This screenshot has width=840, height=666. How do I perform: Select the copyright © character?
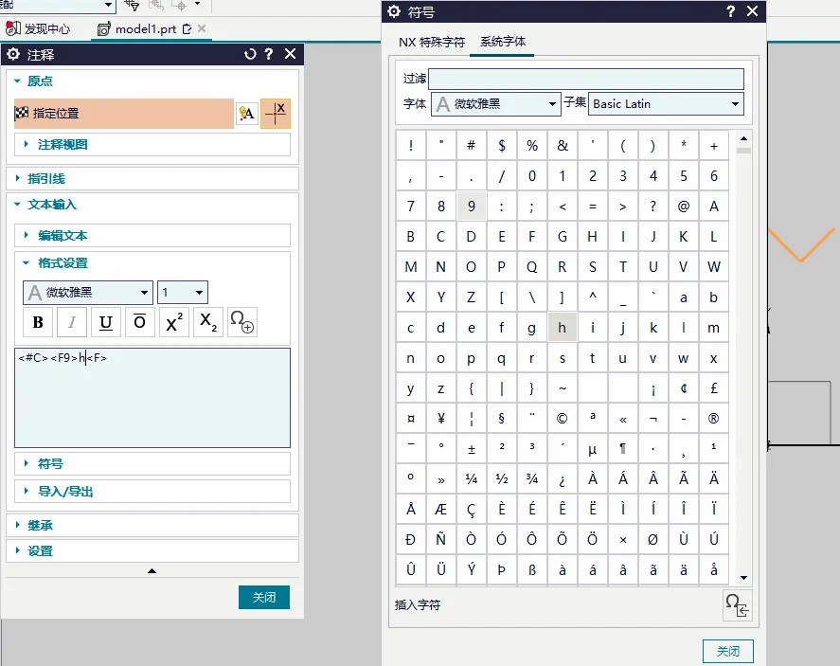(x=562, y=419)
